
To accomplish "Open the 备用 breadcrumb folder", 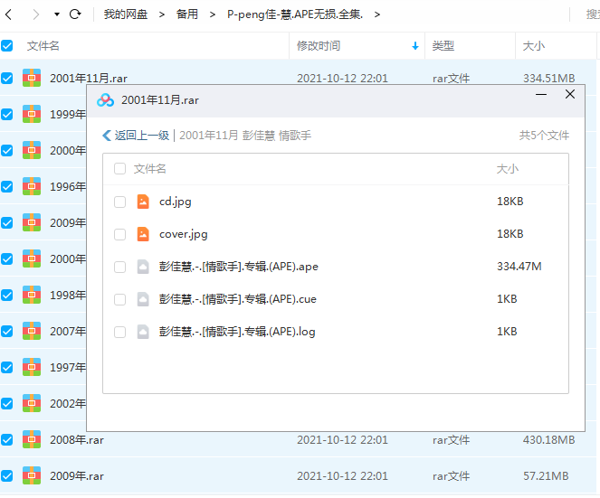I will [x=186, y=14].
